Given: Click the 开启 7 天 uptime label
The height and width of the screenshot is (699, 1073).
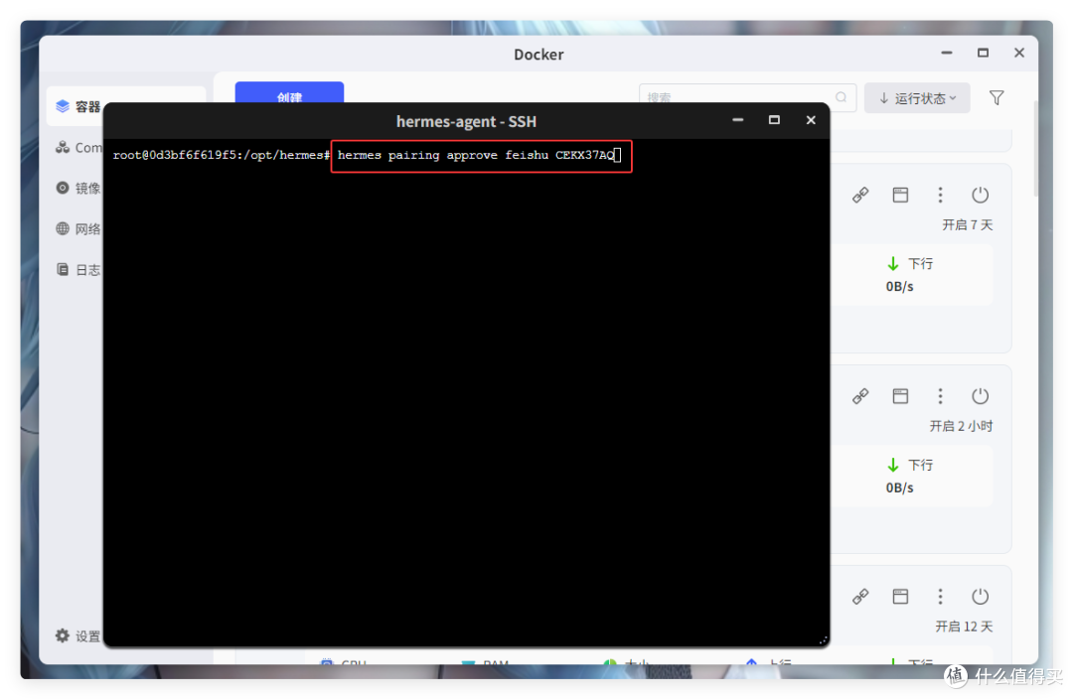Looking at the screenshot, I should [x=967, y=225].
